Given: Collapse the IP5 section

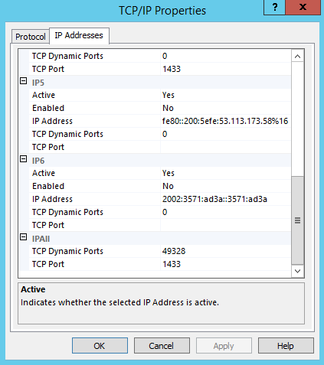Looking at the screenshot, I should pyautogui.click(x=23, y=81).
